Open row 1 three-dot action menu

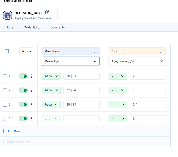pos(32,76)
